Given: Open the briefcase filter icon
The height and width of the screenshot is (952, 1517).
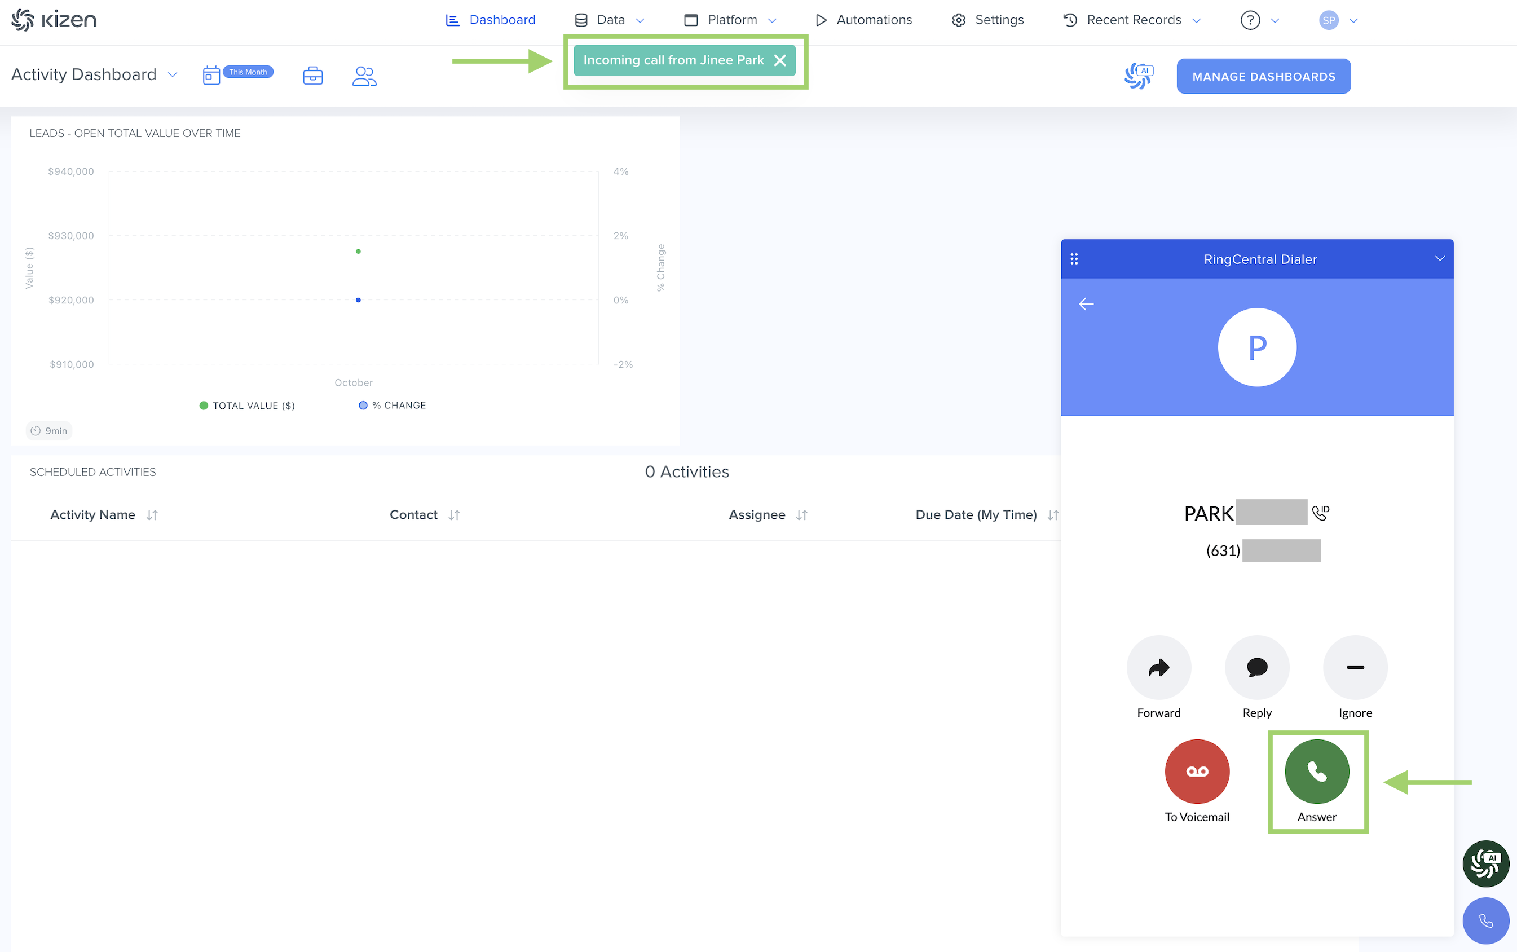Looking at the screenshot, I should pos(312,76).
